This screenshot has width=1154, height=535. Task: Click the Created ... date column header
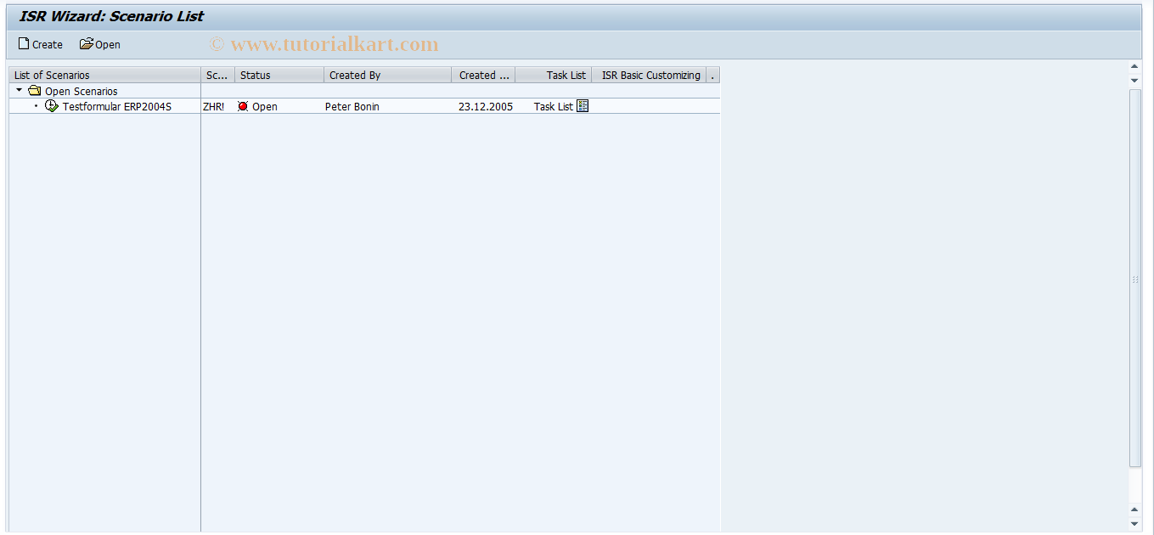484,75
